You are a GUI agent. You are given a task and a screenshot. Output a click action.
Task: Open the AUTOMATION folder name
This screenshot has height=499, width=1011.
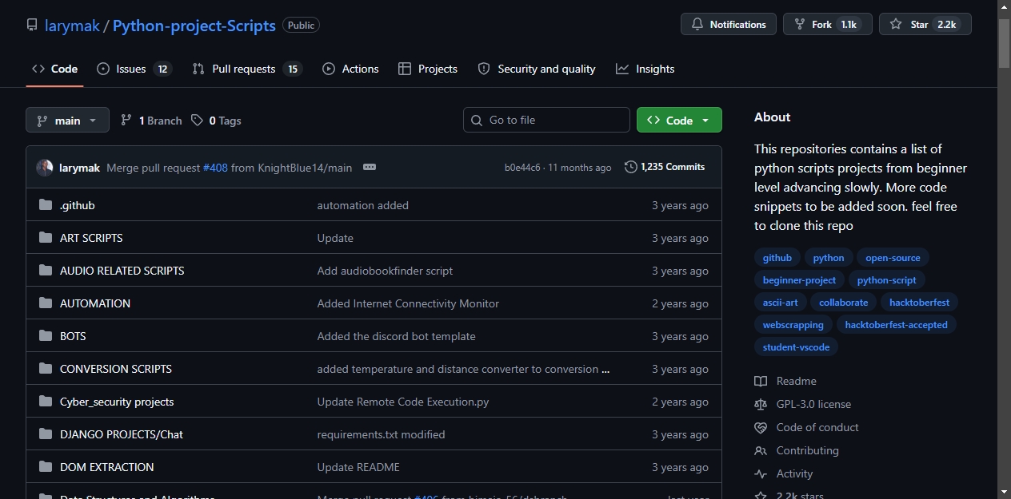[x=95, y=303]
